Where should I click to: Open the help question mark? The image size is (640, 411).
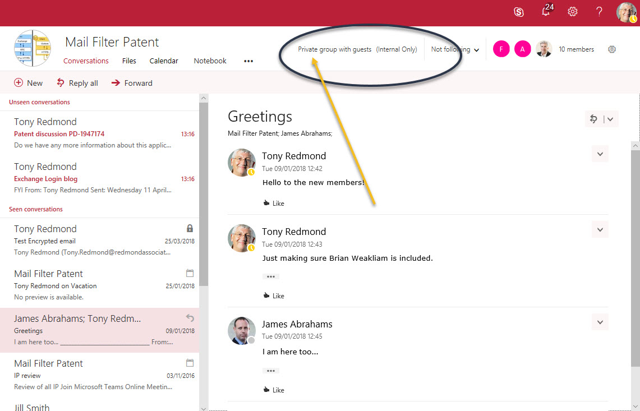tap(599, 11)
